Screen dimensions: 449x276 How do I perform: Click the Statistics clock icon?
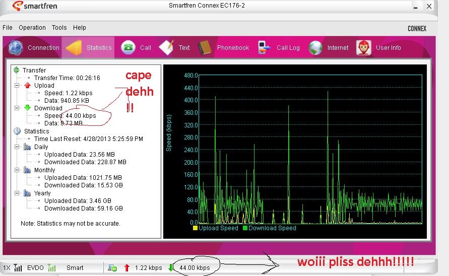(17, 131)
